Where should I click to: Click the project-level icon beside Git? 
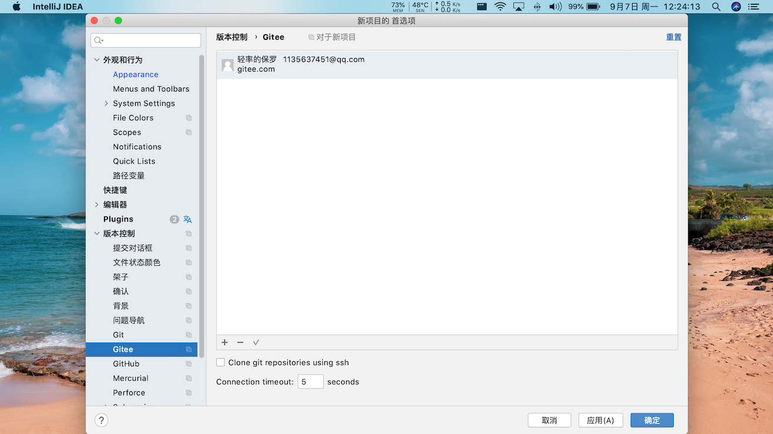pos(189,335)
